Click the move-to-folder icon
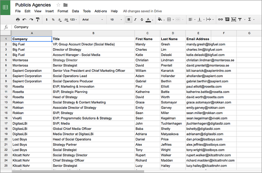This screenshot has width=262, height=173. [x=65, y=5]
